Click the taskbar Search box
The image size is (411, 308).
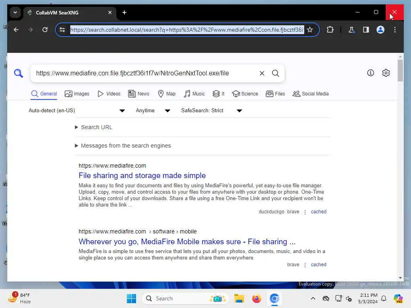pos(185,298)
